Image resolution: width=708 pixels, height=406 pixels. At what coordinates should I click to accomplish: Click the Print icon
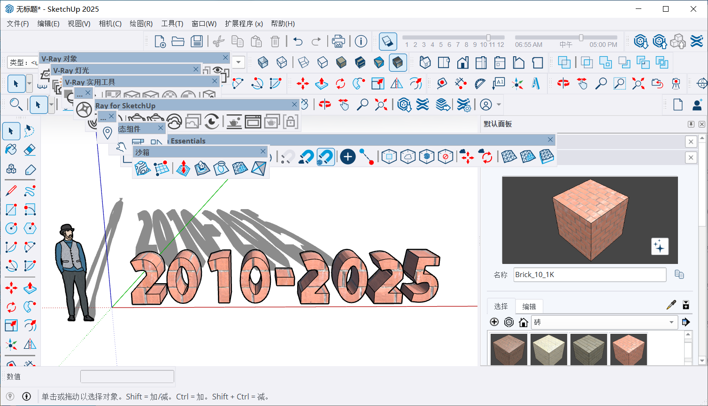(x=339, y=41)
